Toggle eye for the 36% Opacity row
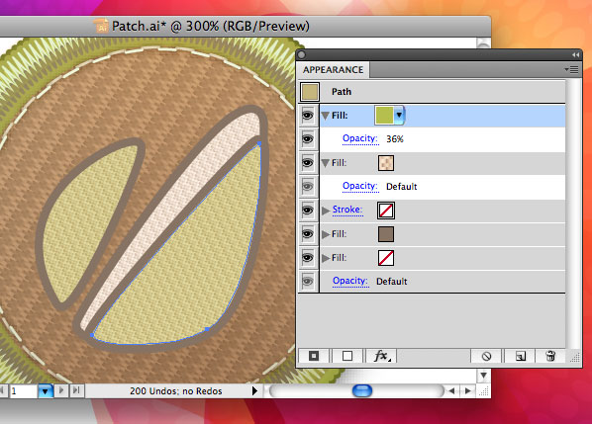592x424 pixels. coord(308,139)
